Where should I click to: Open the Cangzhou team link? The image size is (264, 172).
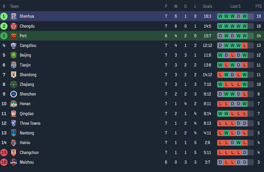click(28, 46)
